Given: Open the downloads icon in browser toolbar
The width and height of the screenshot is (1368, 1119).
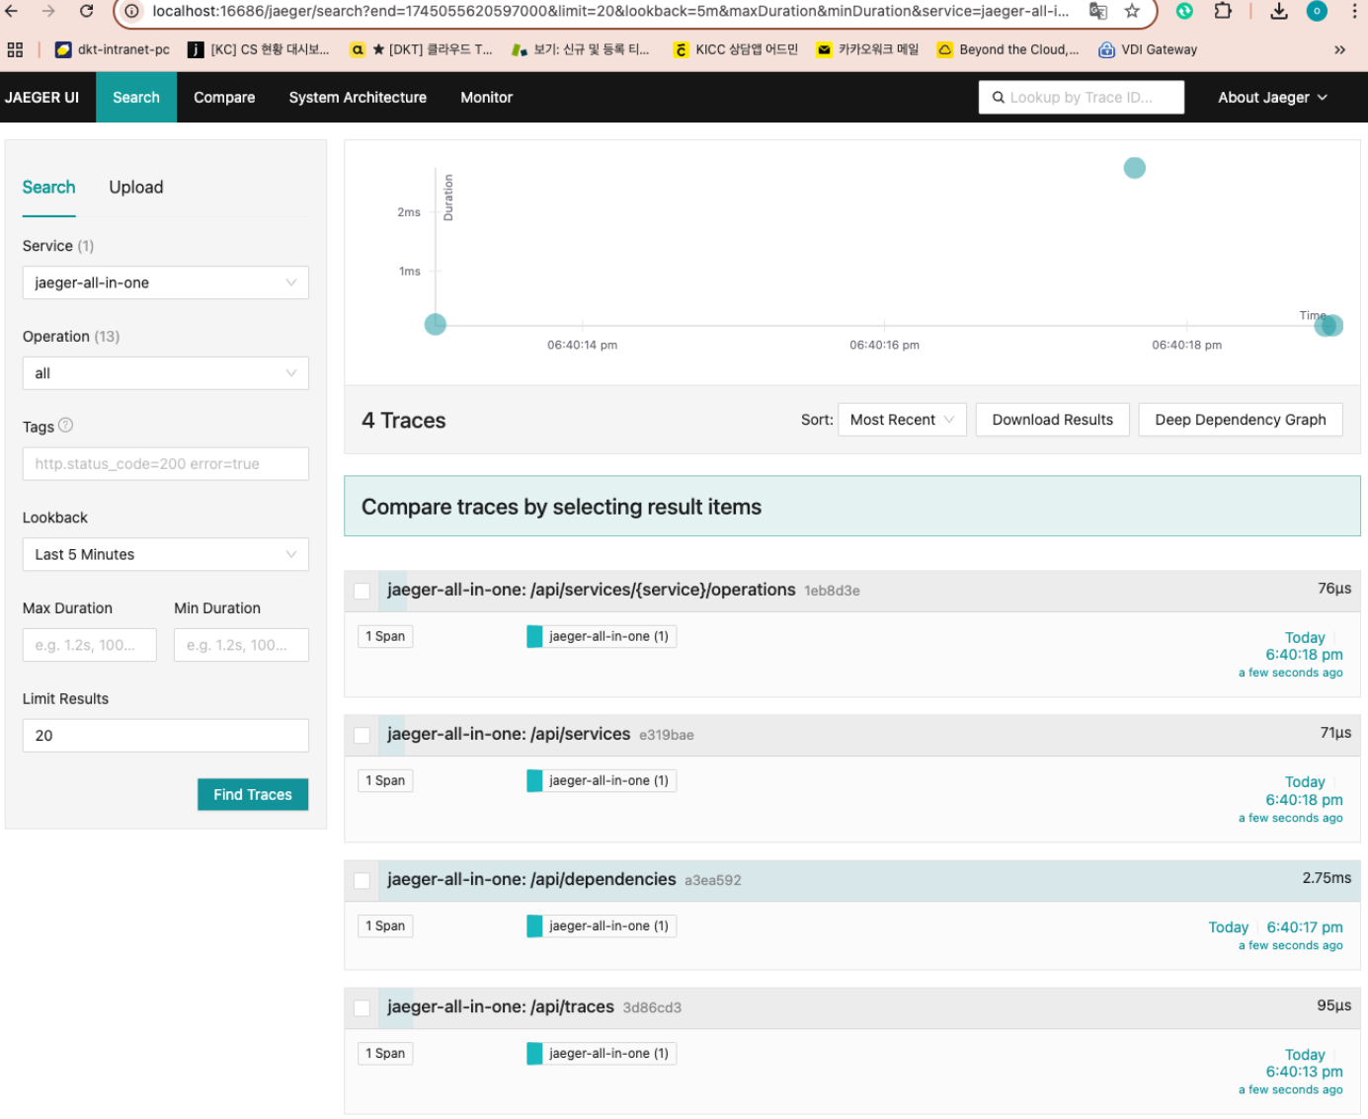Looking at the screenshot, I should click(1279, 11).
